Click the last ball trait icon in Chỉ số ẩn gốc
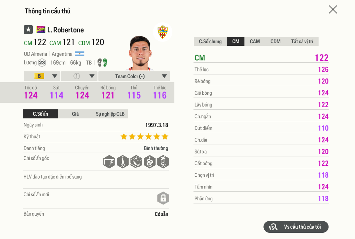 pos(163,162)
